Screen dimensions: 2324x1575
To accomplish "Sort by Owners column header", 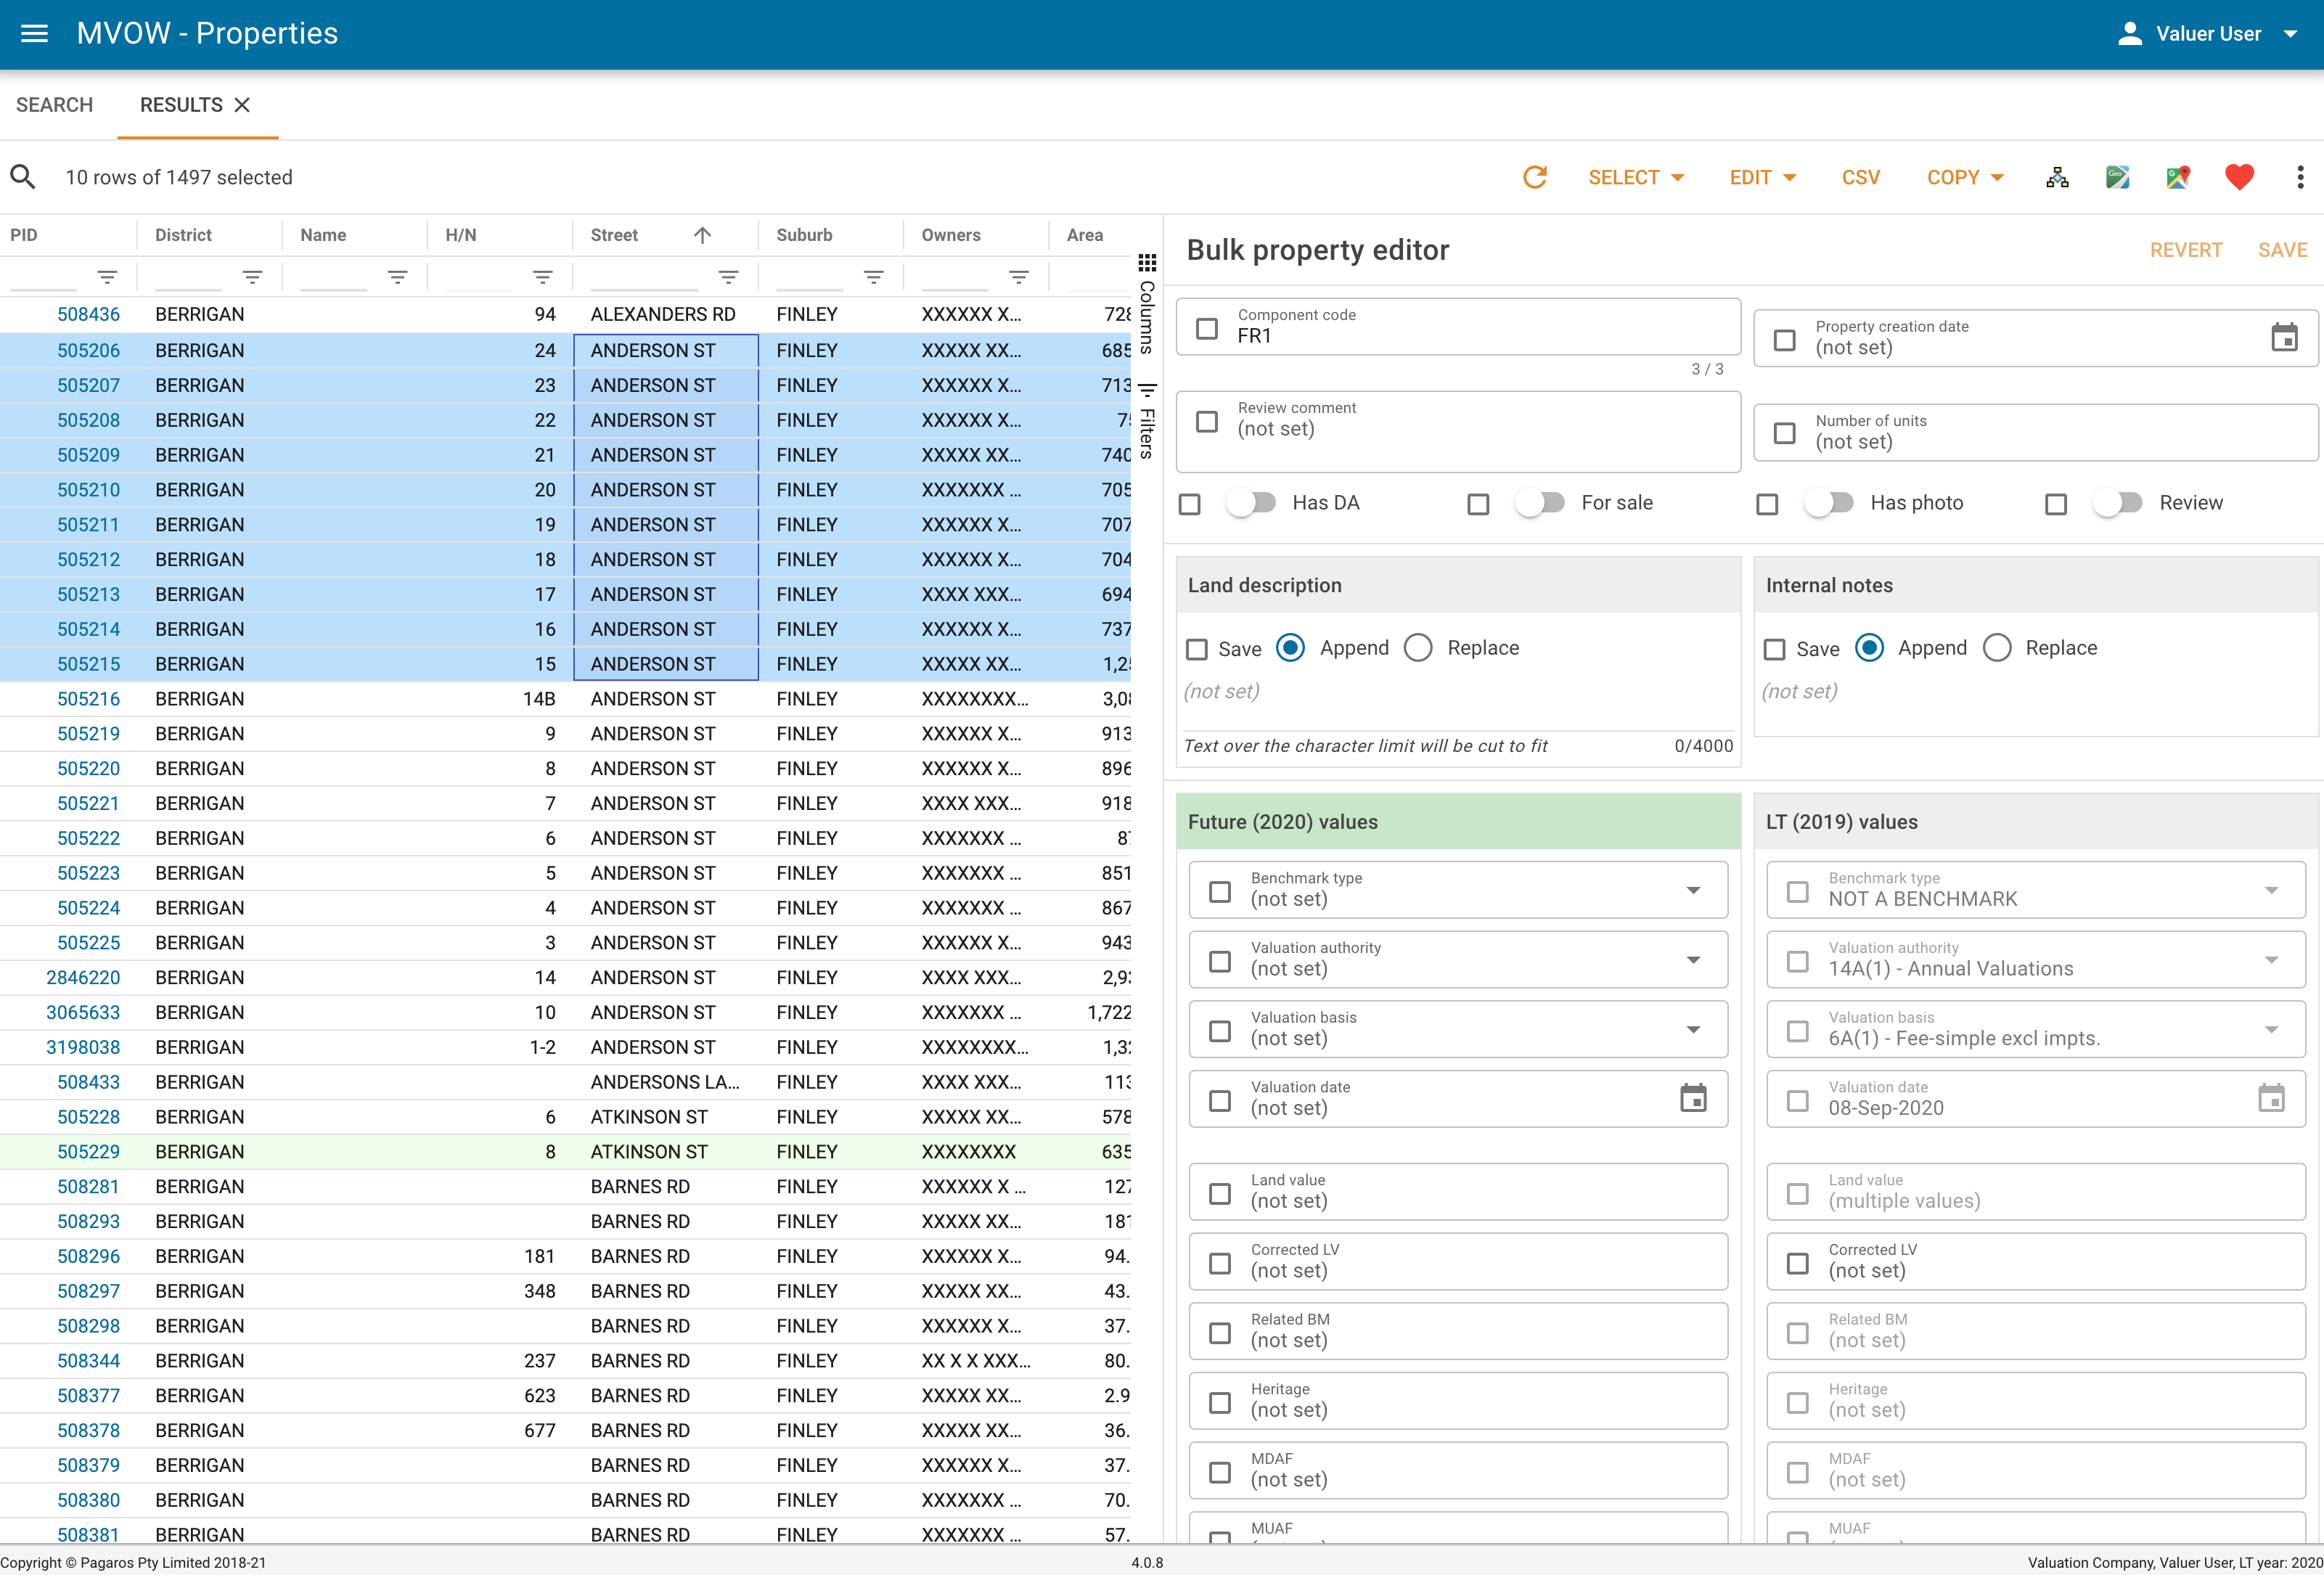I will (x=951, y=235).
